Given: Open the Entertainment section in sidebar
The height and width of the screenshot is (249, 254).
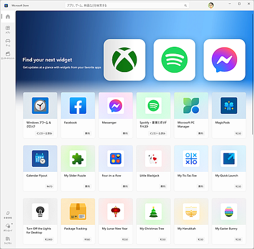Looking at the screenshot, I should pos(8,55).
